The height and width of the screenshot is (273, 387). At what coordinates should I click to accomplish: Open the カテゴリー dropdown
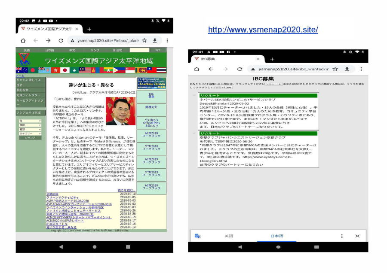(30, 133)
